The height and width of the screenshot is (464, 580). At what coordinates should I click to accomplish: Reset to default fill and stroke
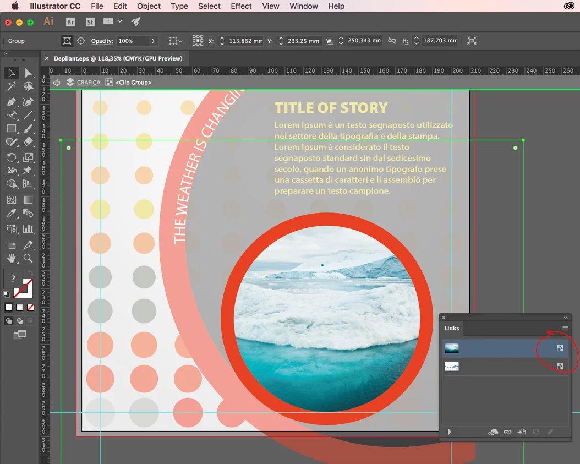7,294
